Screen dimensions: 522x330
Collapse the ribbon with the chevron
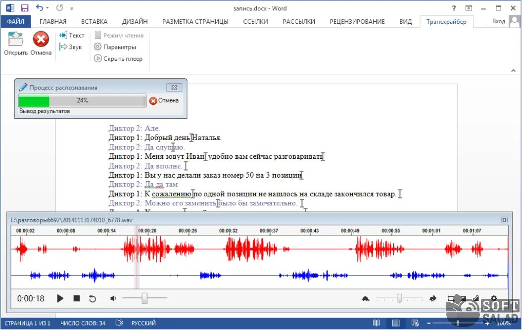point(514,70)
